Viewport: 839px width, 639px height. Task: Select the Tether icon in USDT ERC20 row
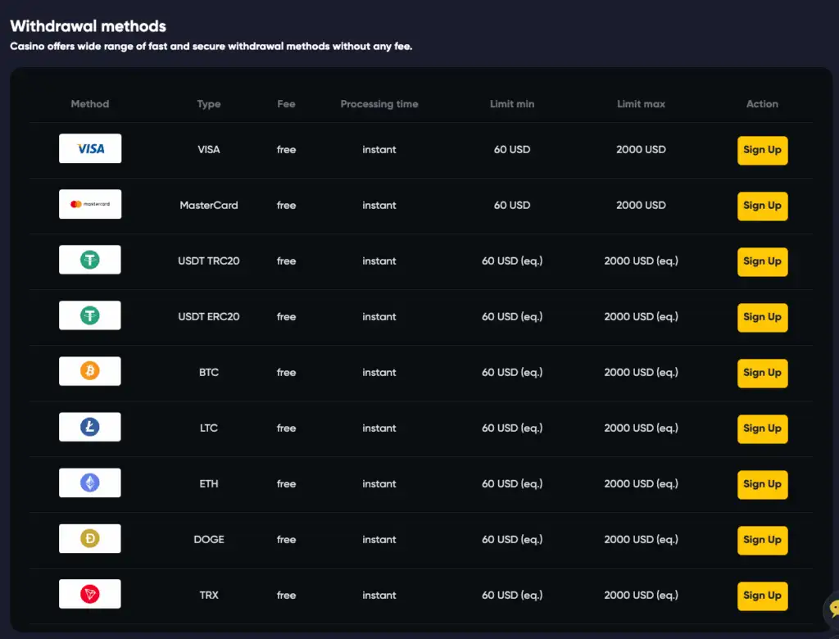(x=90, y=315)
